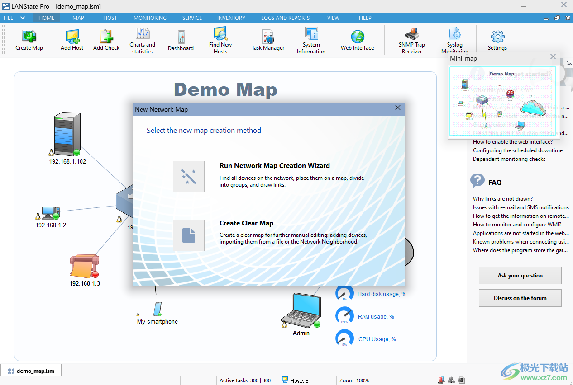
Task: Close the Mini-map panel
Action: point(553,57)
